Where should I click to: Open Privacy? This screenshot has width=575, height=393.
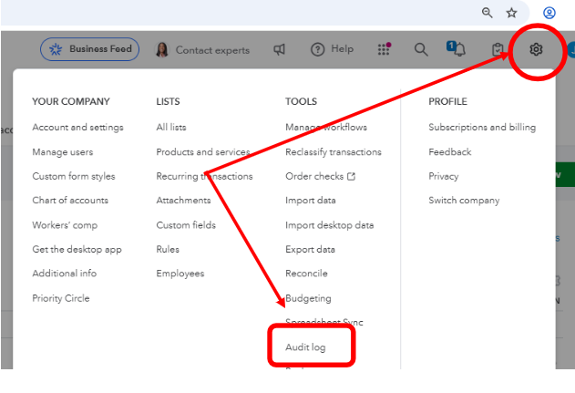point(444,177)
